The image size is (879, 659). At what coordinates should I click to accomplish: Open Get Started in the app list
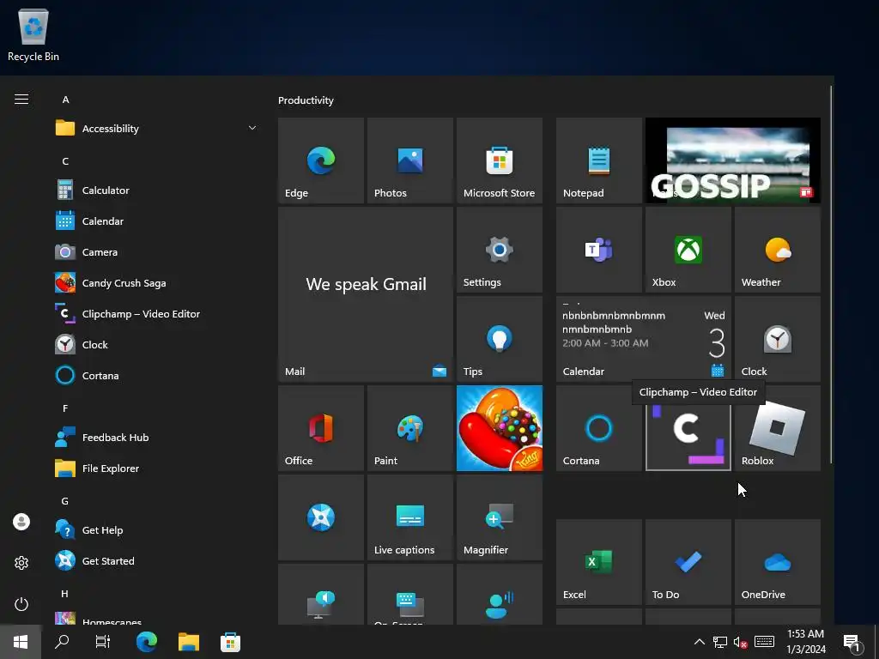(x=157, y=561)
